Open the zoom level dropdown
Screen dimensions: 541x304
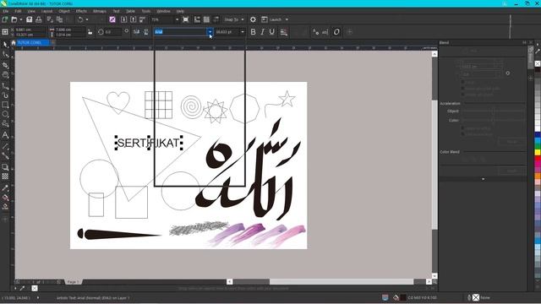[x=177, y=19]
